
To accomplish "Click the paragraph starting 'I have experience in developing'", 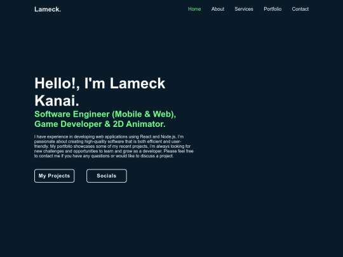I will point(114,146).
